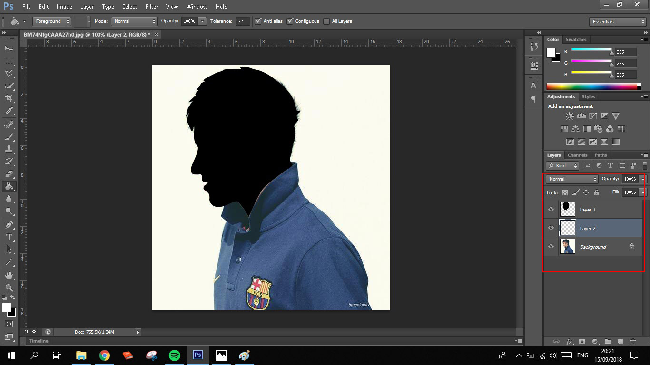Select the Pen tool

(9, 225)
